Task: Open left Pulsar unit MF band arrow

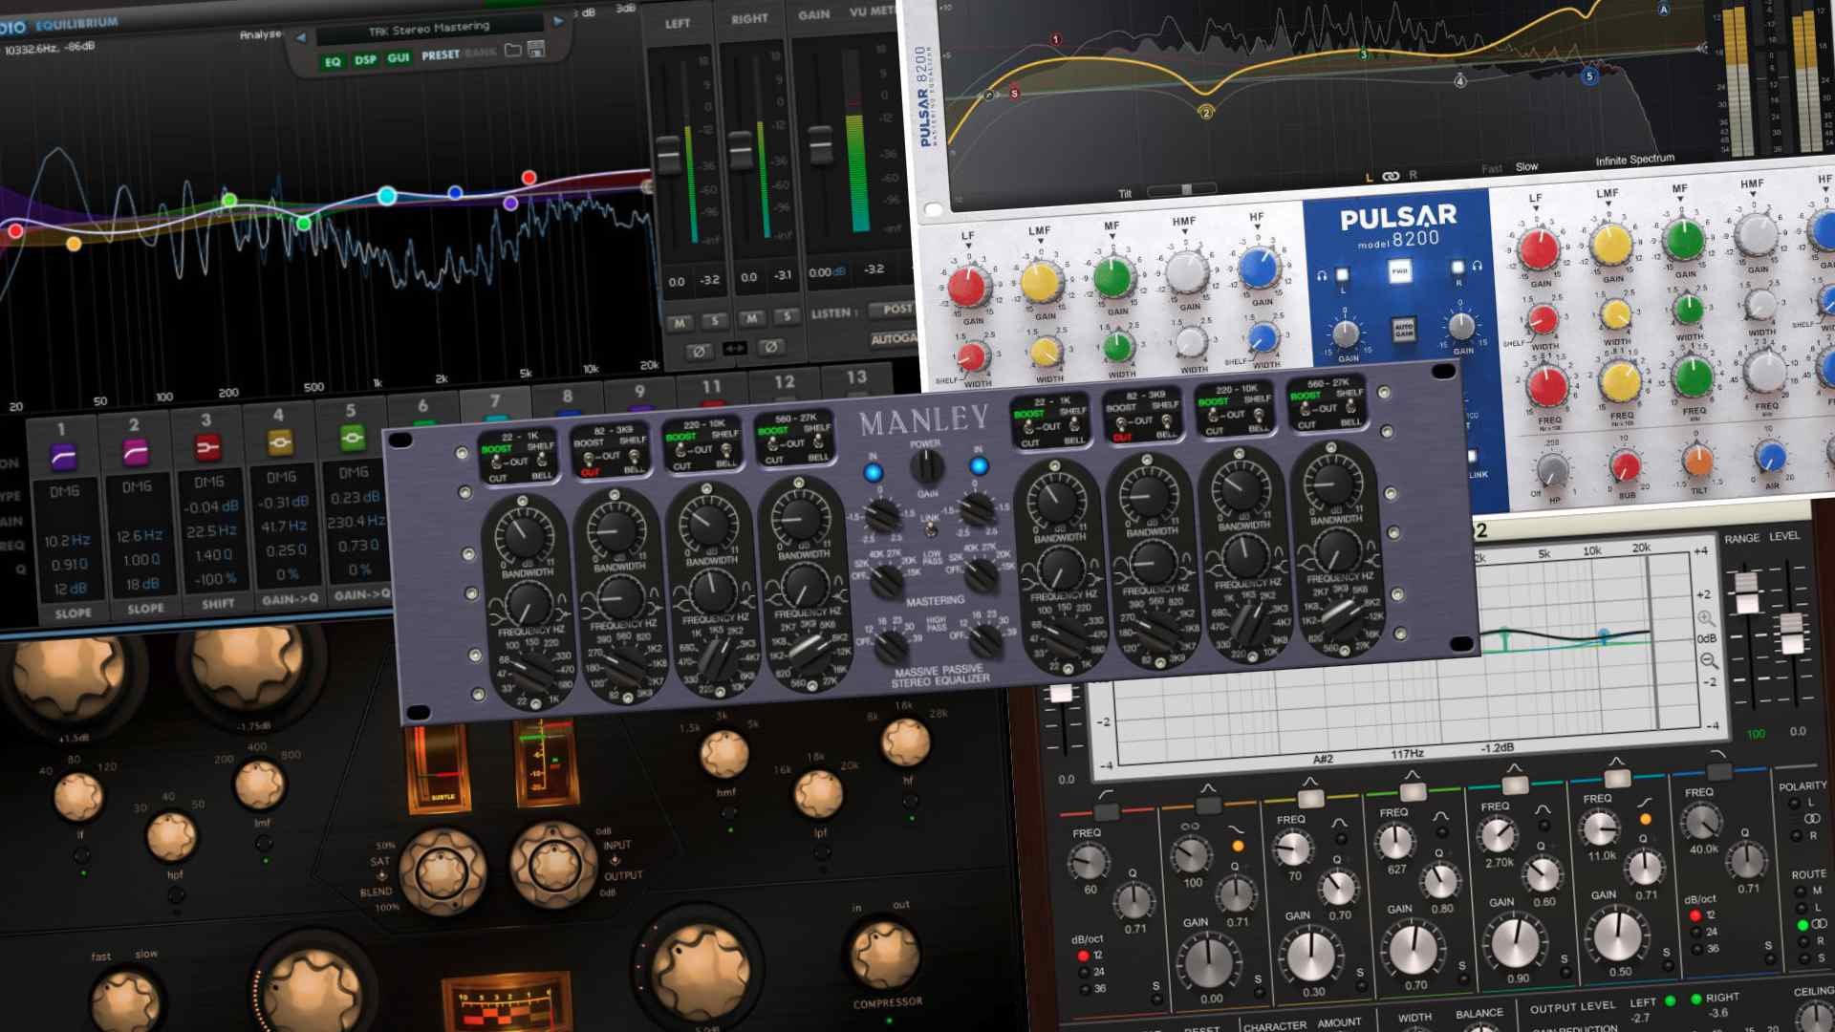Action: click(x=1112, y=237)
